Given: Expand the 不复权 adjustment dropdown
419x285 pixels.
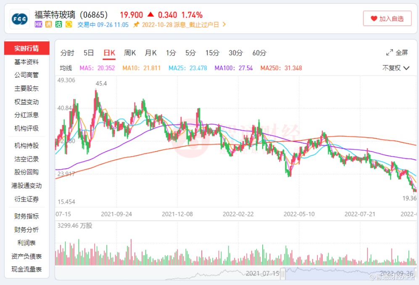Looking at the screenshot, I should click(395, 68).
